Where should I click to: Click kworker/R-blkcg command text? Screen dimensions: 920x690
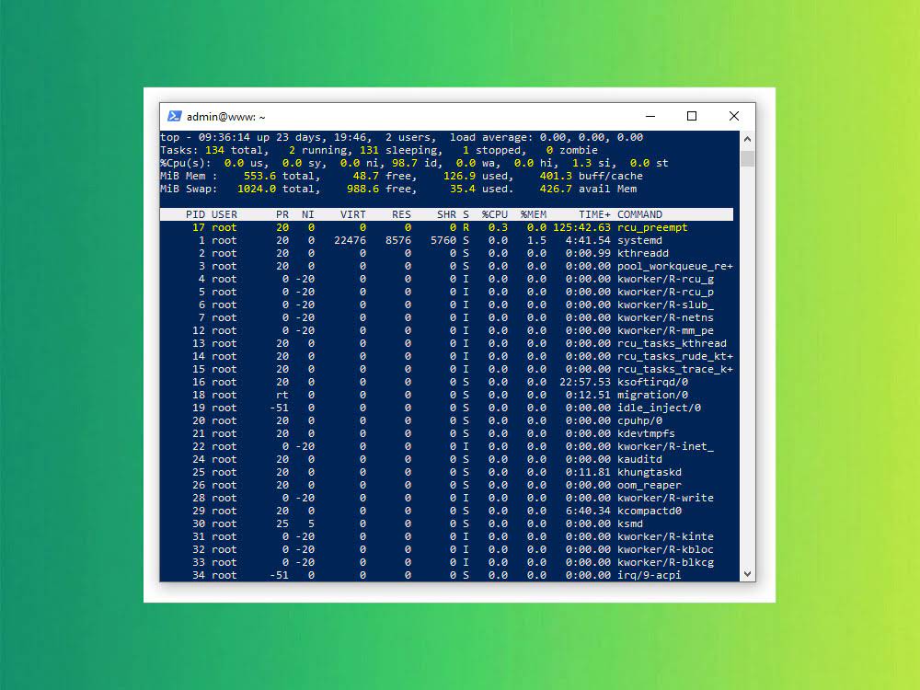(665, 563)
